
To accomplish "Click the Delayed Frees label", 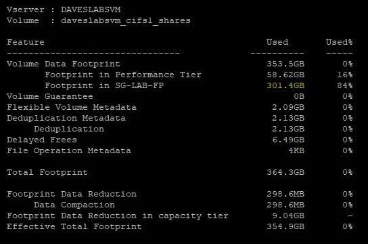I will click(42, 140).
